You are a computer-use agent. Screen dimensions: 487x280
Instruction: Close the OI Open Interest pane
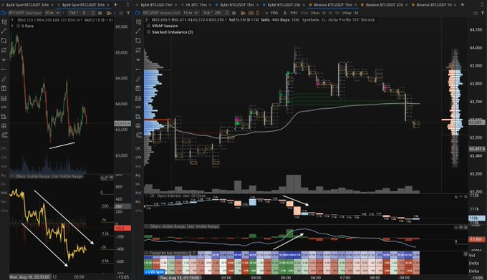(466, 197)
